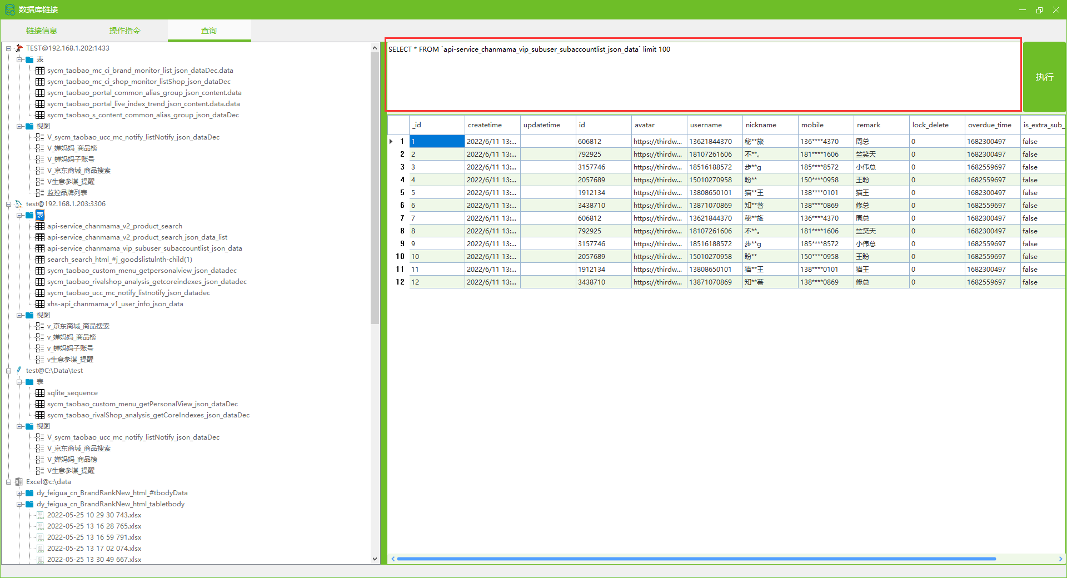Image resolution: width=1067 pixels, height=578 pixels.
Task: Click scroll-right arrow of results grid
Action: pyautogui.click(x=1060, y=559)
